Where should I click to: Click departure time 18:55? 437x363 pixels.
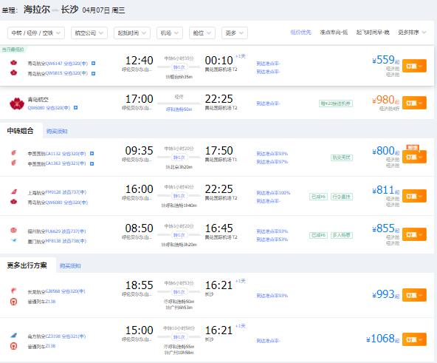(x=139, y=285)
